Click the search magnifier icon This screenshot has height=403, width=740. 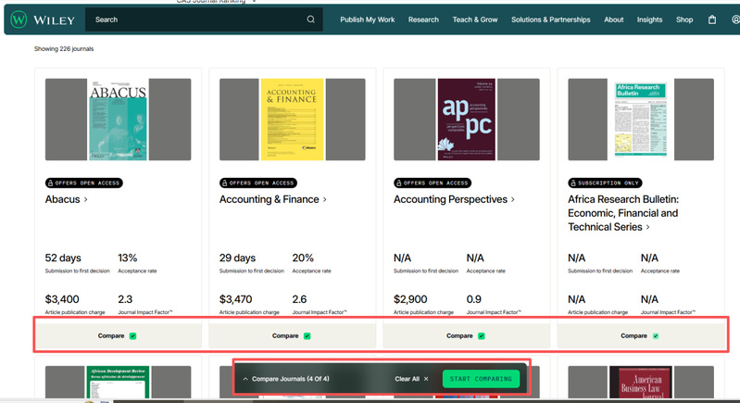pyautogui.click(x=311, y=19)
